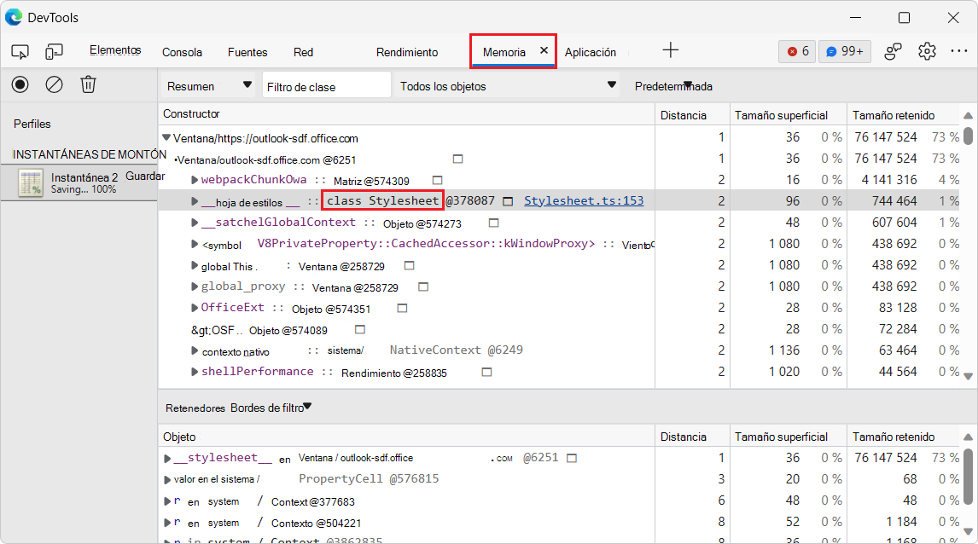Select the Instantánea 2 snapshot icon

point(31,182)
